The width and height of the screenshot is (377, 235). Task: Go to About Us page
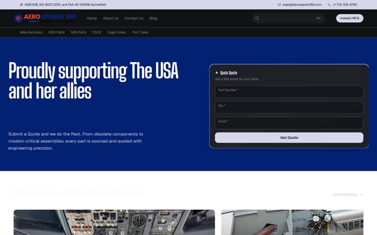pos(110,18)
